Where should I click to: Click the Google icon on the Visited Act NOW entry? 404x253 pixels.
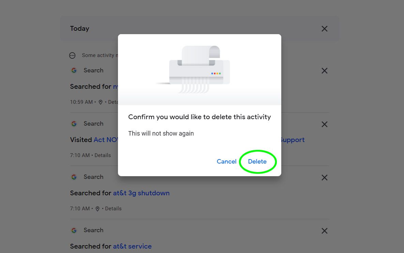74,124
